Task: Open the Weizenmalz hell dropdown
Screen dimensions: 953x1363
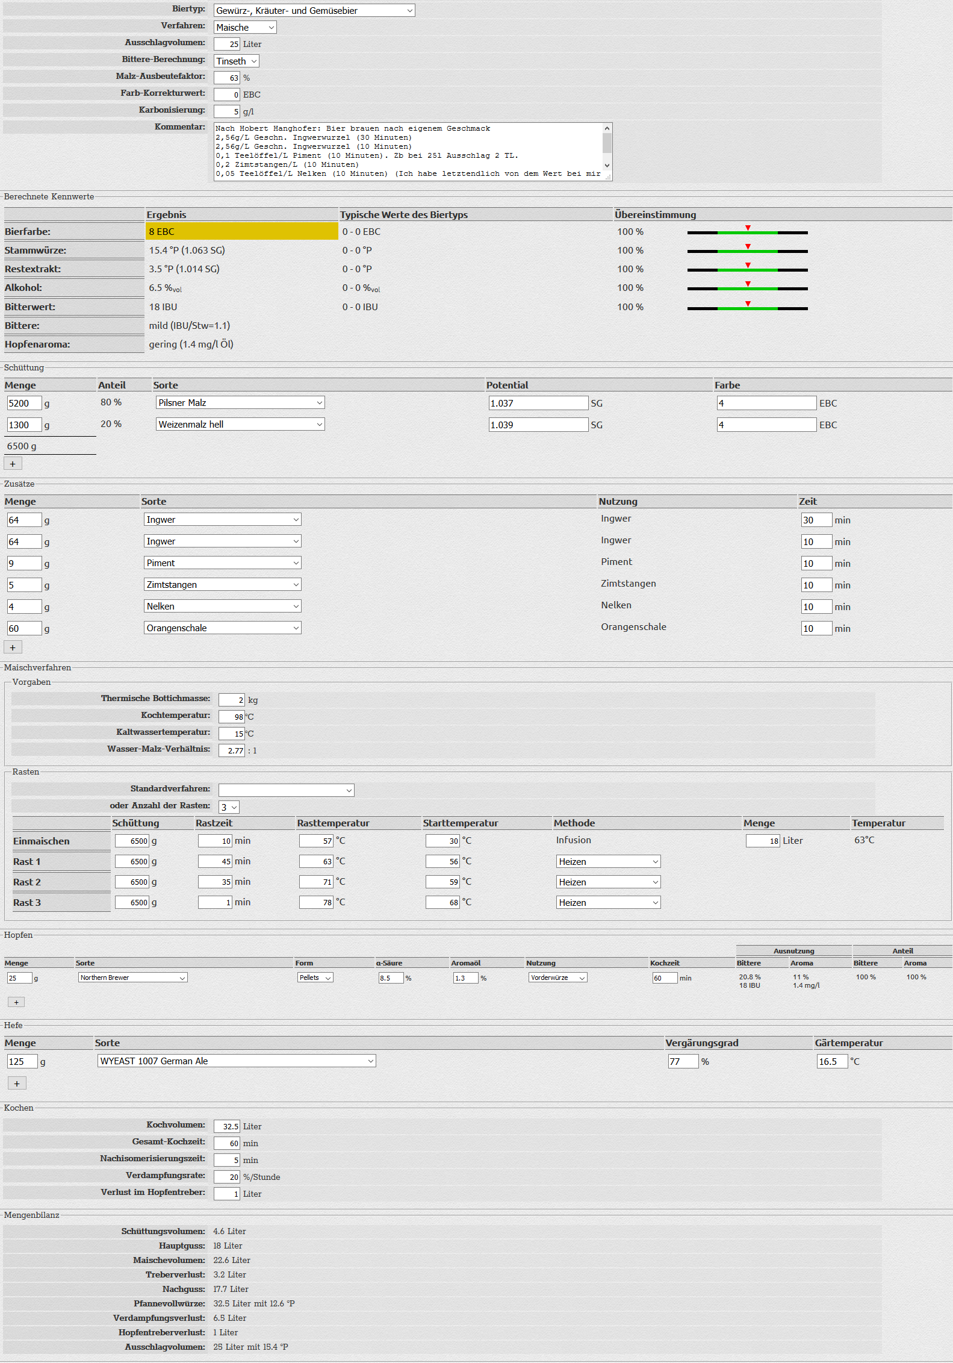Action: click(x=240, y=425)
